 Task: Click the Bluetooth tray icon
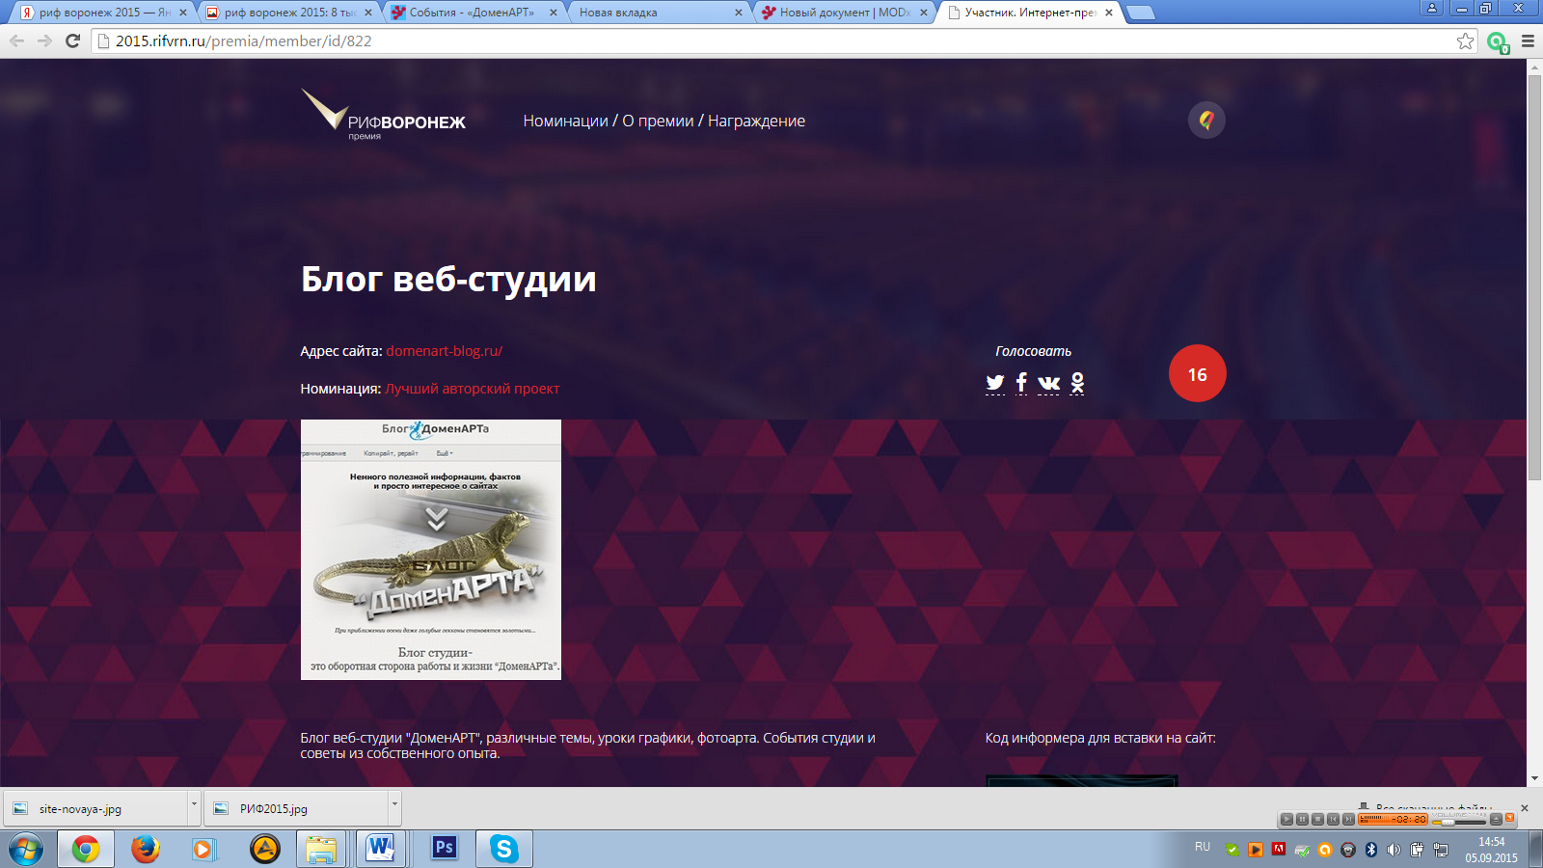(1371, 850)
